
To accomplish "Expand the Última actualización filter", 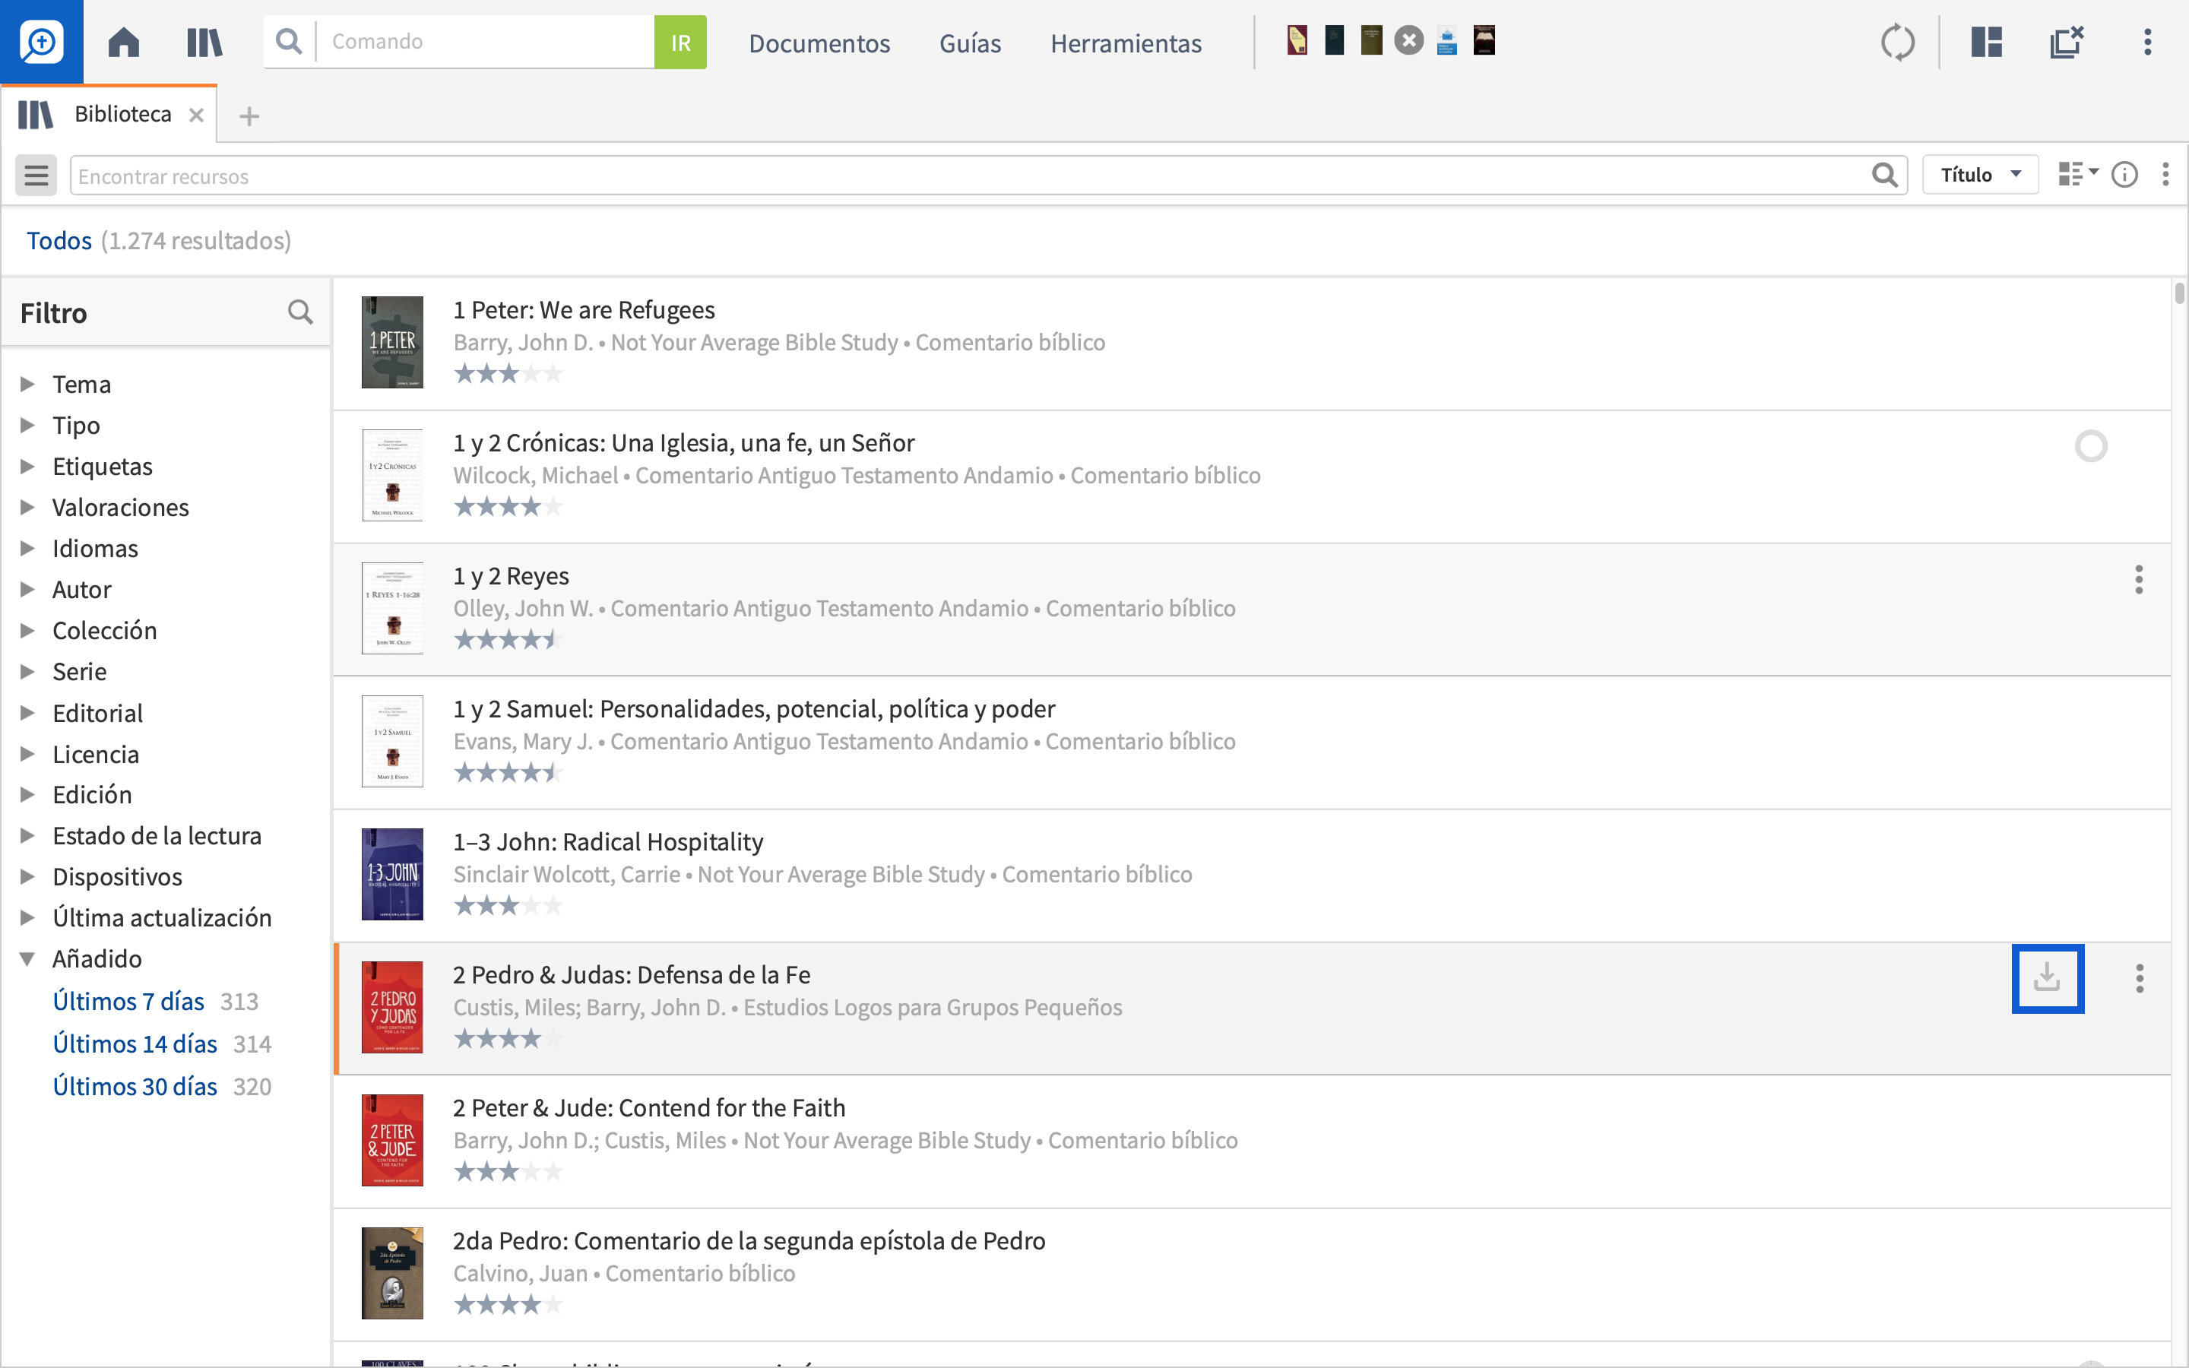I will [x=27, y=917].
